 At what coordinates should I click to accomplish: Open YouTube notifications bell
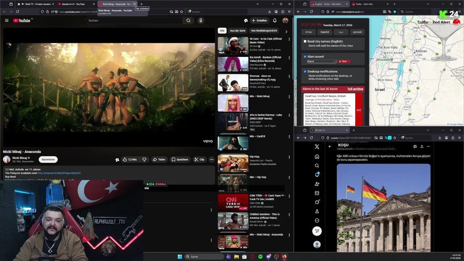click(x=275, y=21)
